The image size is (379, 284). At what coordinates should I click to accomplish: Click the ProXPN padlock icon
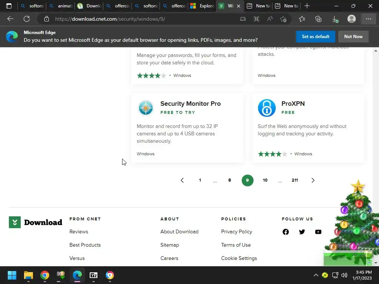tap(266, 108)
